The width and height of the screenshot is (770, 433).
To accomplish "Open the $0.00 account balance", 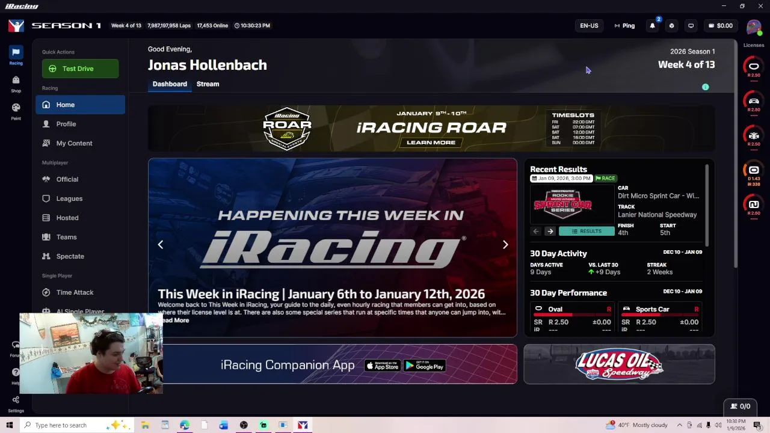I will (x=721, y=25).
